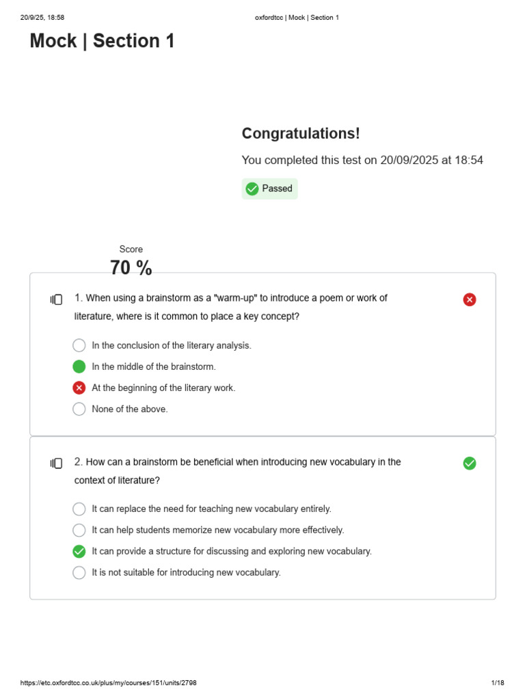Click the green correct mark for question 2
Viewport: 525px width, 700px height.
[x=469, y=463]
